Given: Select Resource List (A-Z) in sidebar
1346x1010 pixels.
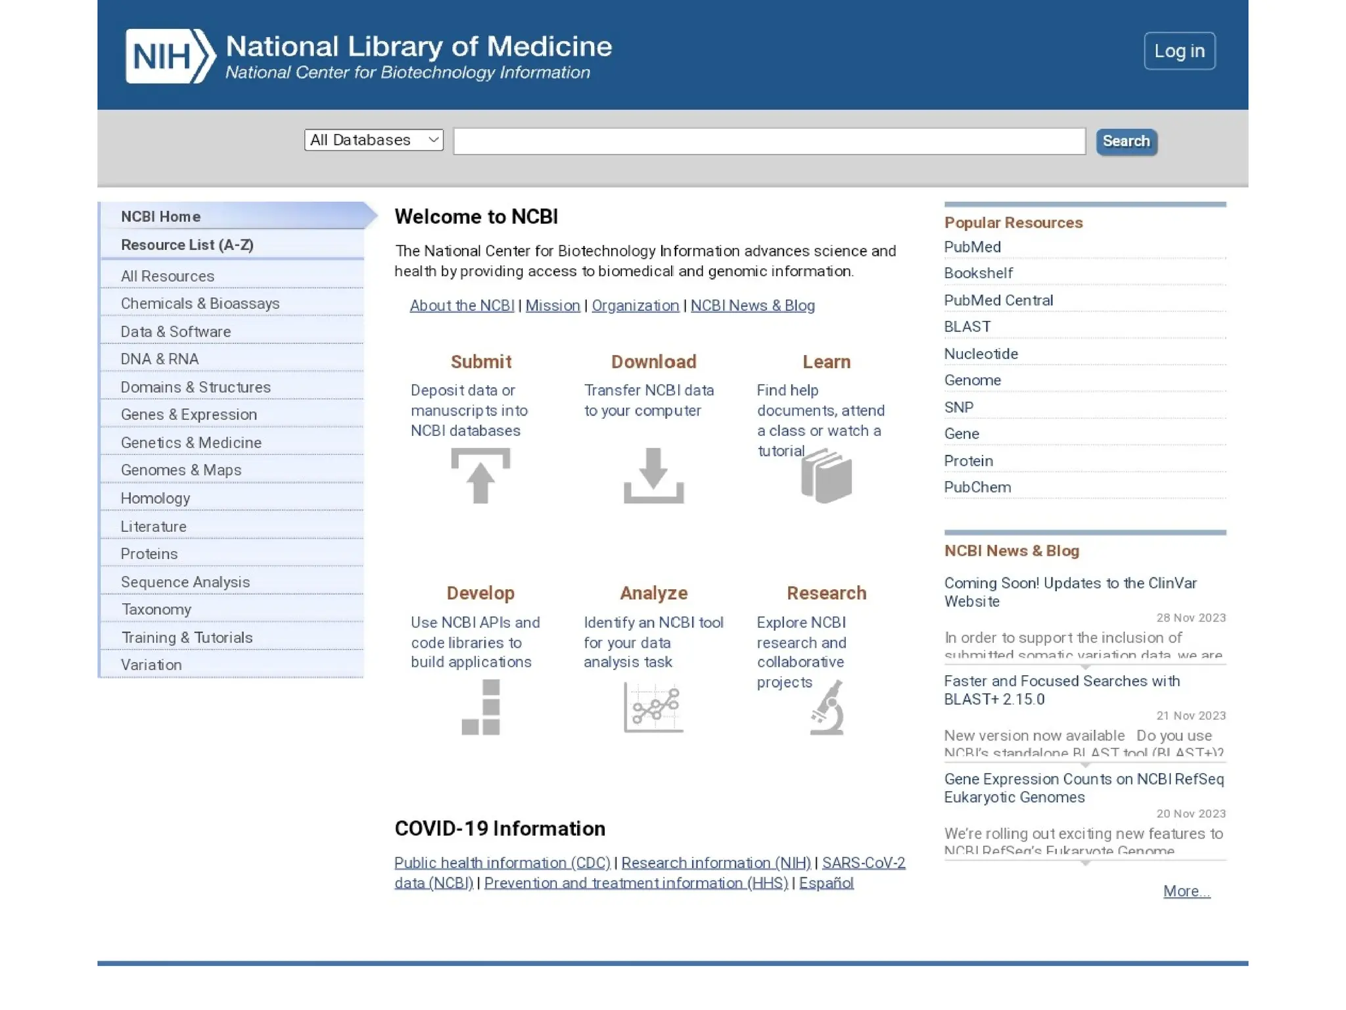Looking at the screenshot, I should point(187,245).
